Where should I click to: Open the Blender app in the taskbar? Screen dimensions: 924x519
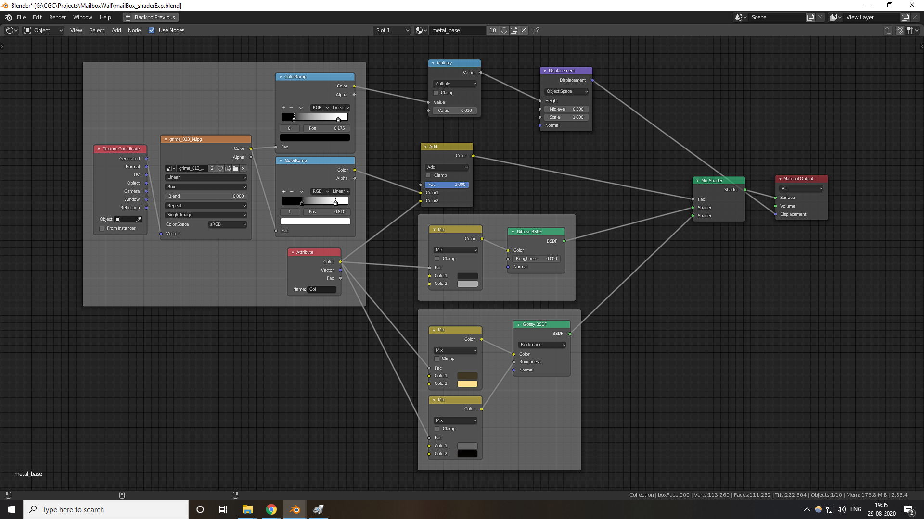click(295, 509)
